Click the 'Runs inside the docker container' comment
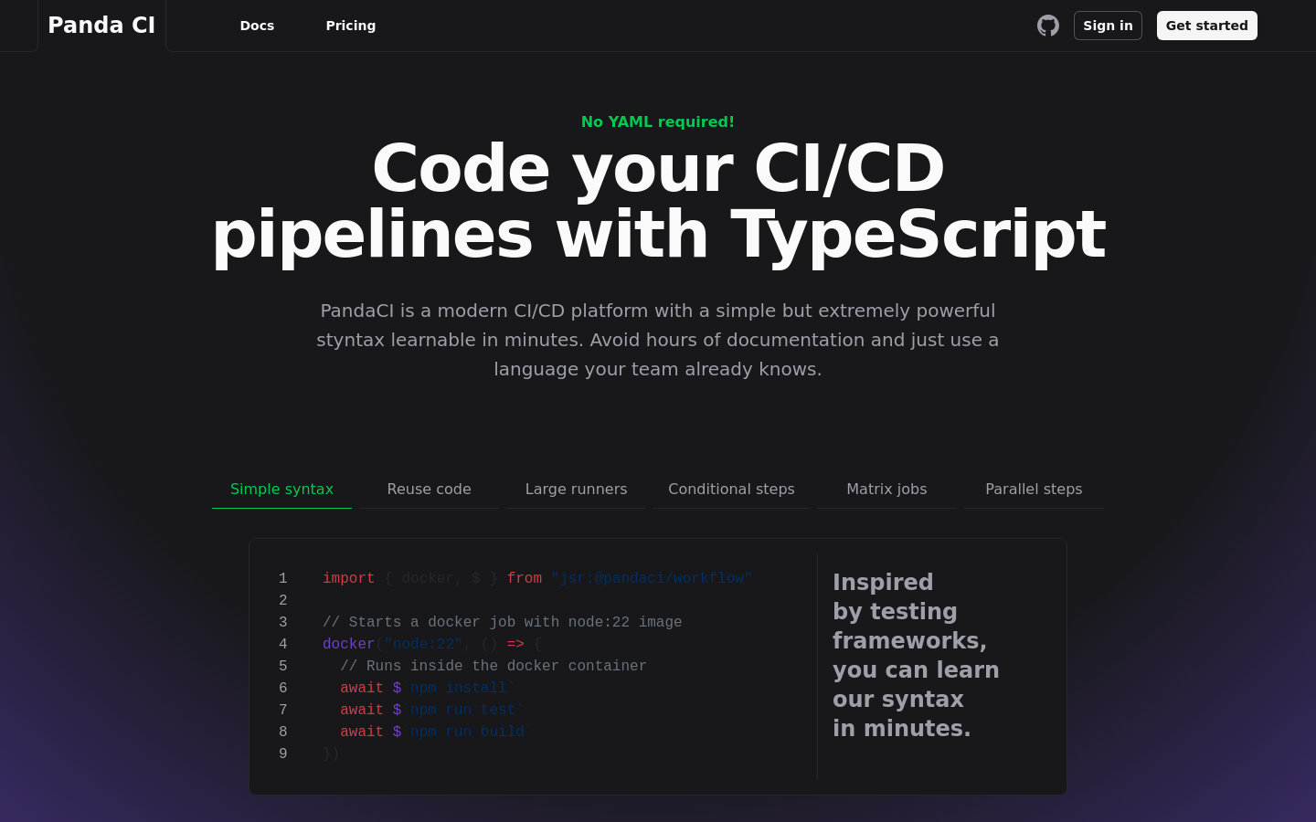1316x822 pixels. coord(493,666)
